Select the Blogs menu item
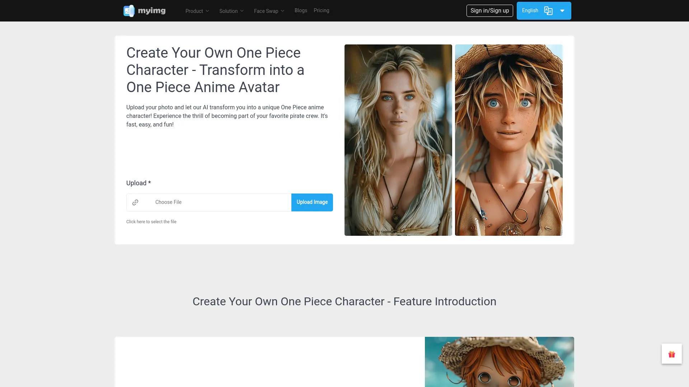The width and height of the screenshot is (689, 387). [x=300, y=10]
